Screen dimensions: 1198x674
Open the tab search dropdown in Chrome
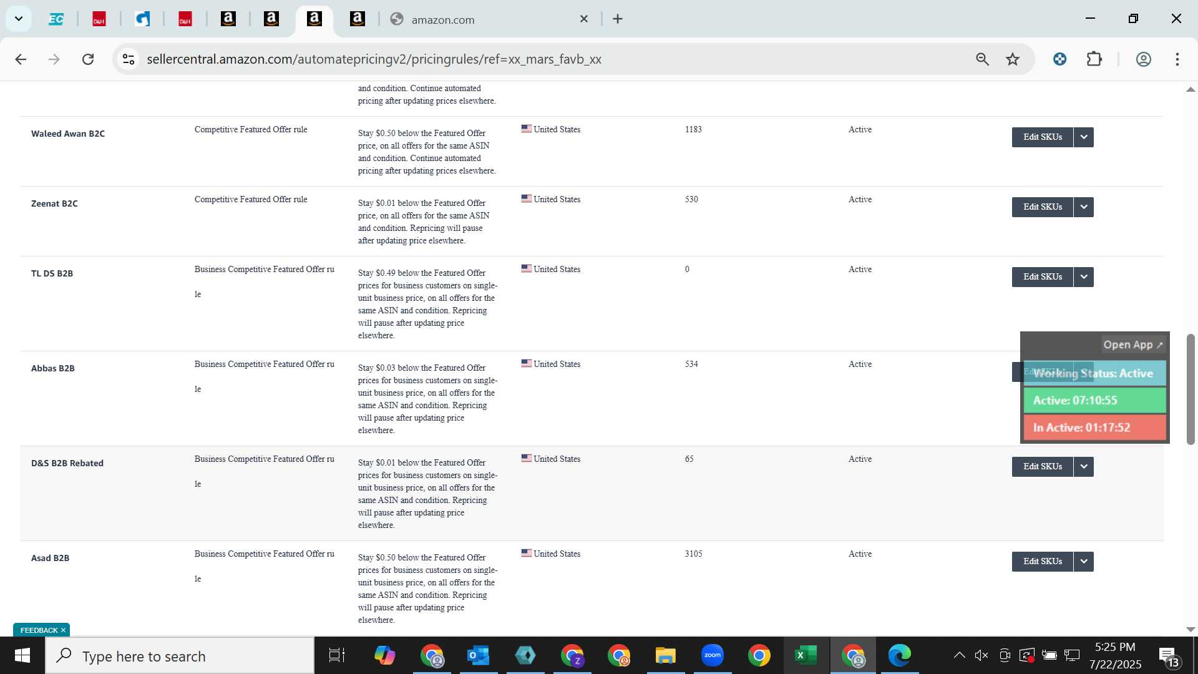(19, 19)
